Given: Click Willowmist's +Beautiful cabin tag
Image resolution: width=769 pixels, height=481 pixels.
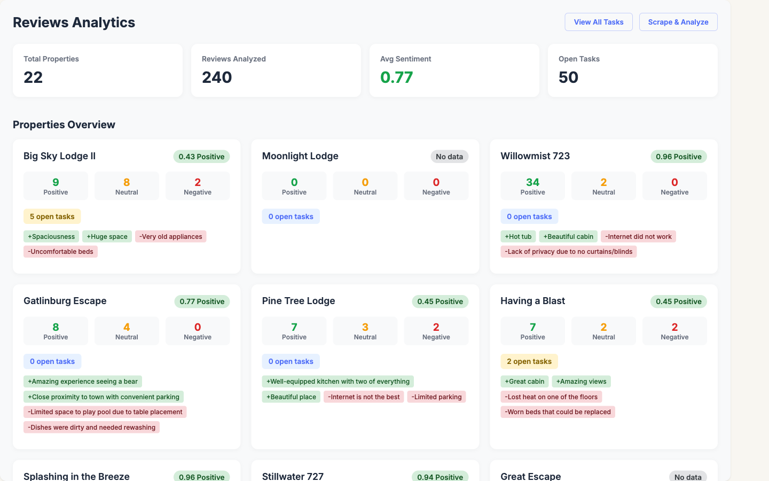Looking at the screenshot, I should [568, 236].
